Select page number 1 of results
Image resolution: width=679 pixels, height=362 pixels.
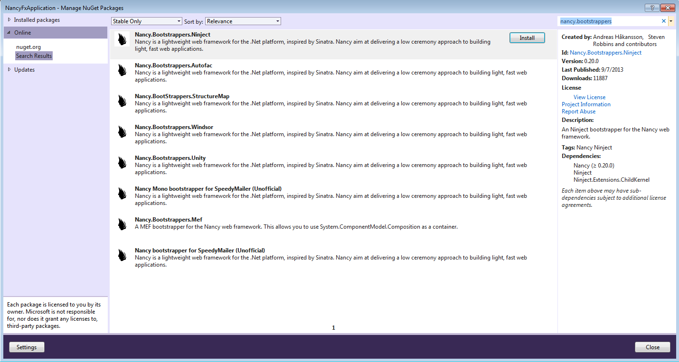pyautogui.click(x=333, y=328)
